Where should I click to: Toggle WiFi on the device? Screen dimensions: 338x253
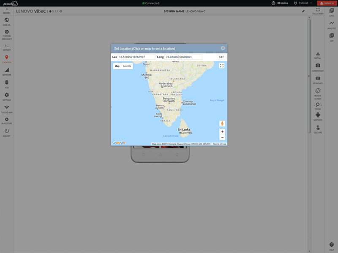coord(7,109)
